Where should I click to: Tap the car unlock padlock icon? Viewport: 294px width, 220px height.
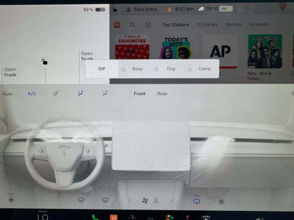[x=44, y=62]
